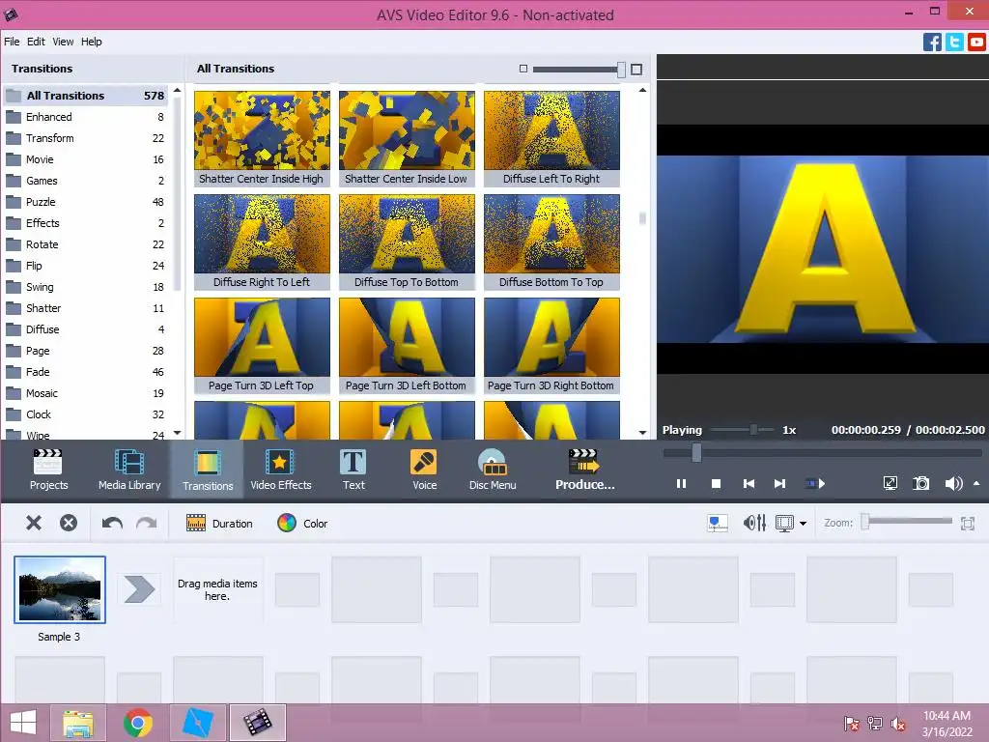Click the Produce button
Screen dimensions: 989x742
click(584, 470)
